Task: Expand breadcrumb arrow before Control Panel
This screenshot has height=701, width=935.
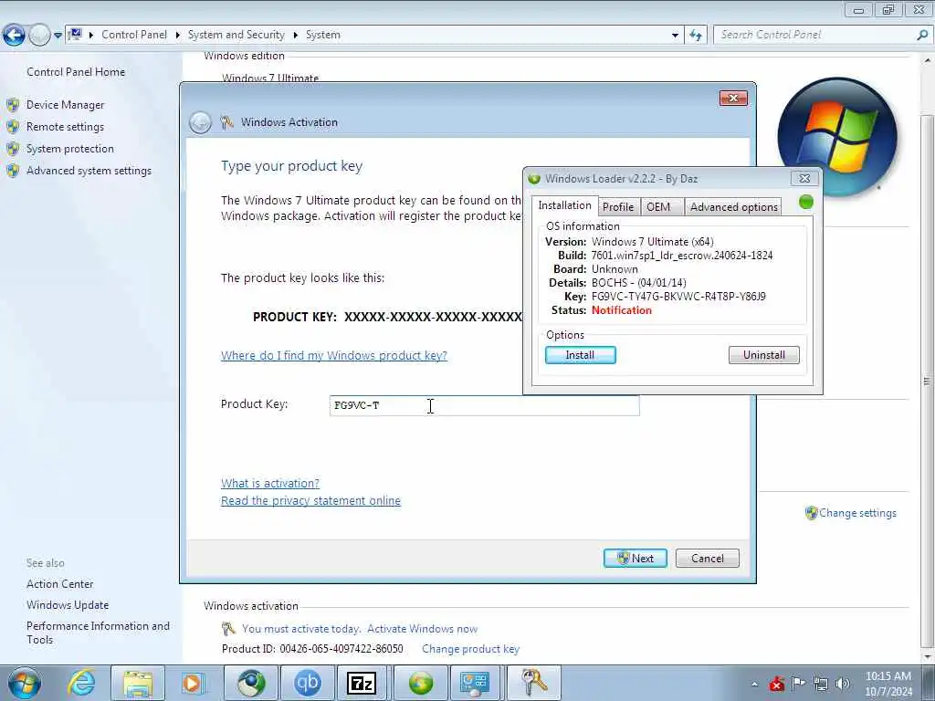Action: [91, 36]
